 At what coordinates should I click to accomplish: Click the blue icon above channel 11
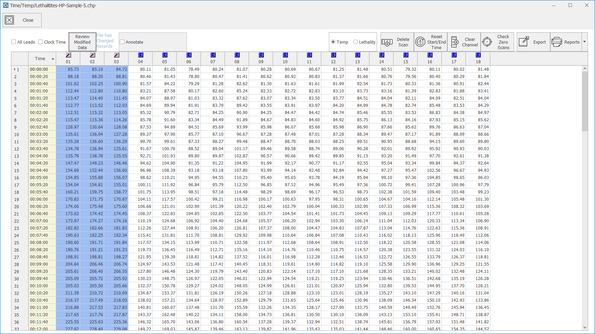click(309, 55)
